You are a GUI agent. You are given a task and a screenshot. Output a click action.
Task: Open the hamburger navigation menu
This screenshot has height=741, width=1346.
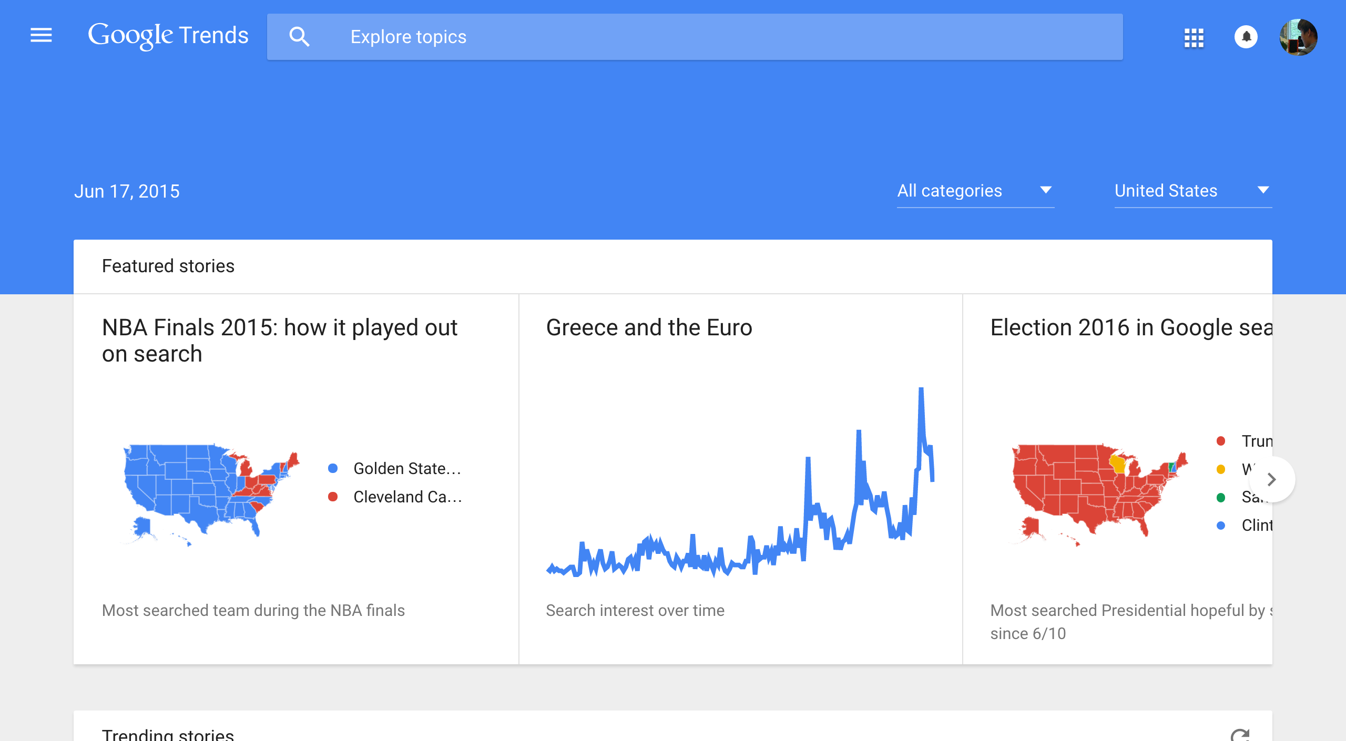41,36
